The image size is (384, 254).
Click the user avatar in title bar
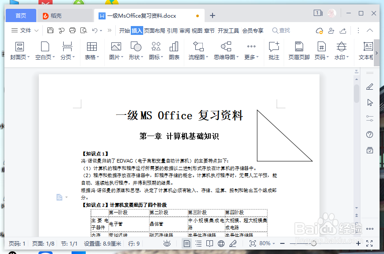click(332, 13)
